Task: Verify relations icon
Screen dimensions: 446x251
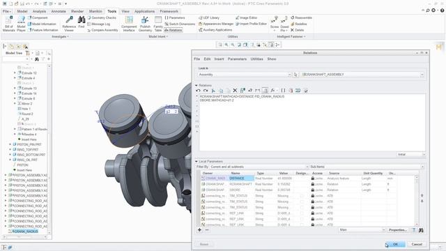Action: (306, 91)
